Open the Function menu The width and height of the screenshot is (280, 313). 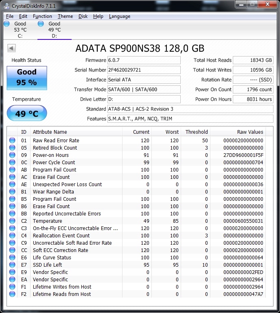(42, 16)
